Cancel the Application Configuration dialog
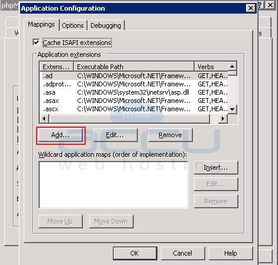 click(x=183, y=253)
